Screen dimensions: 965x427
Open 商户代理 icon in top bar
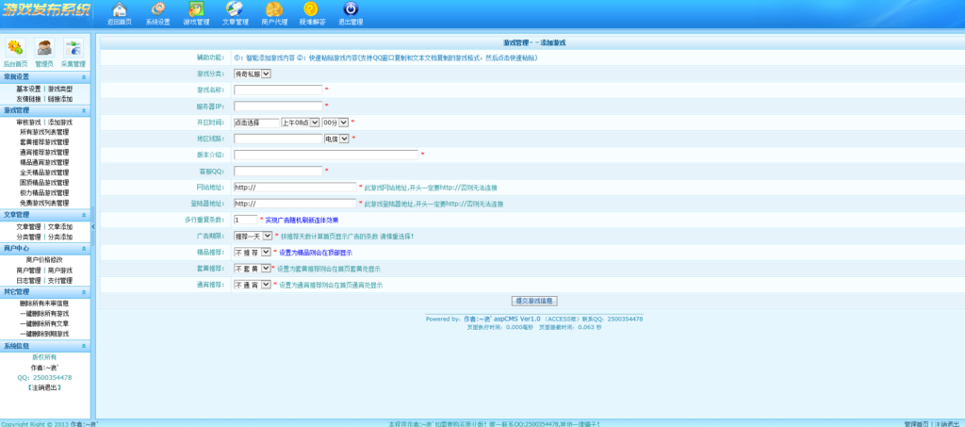[x=274, y=12]
